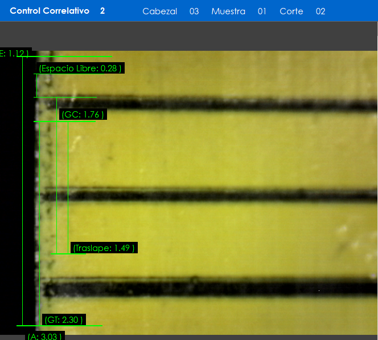Click the Muestra label in header
This screenshot has height=340, width=378.
228,11
